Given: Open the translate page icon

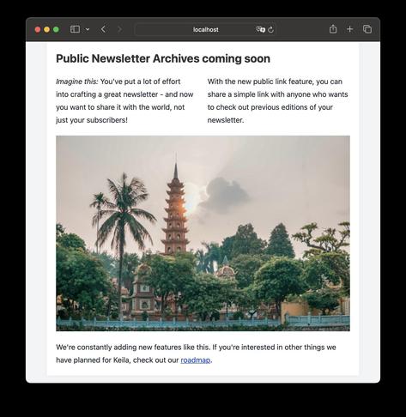Looking at the screenshot, I should [x=260, y=29].
